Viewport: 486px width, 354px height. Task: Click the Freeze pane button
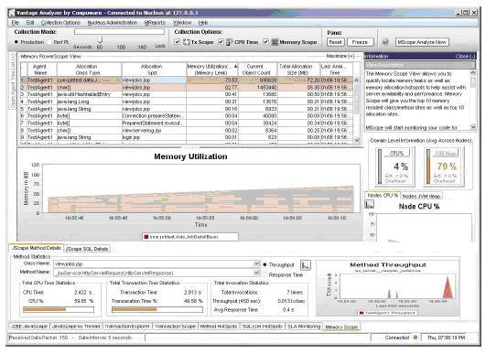pos(360,42)
